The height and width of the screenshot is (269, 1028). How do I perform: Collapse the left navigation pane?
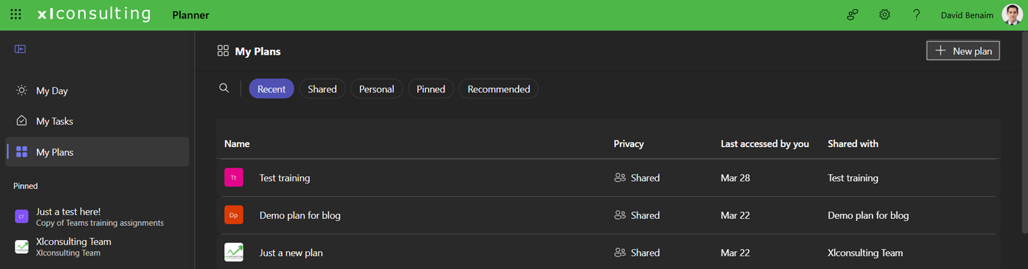tap(21, 49)
